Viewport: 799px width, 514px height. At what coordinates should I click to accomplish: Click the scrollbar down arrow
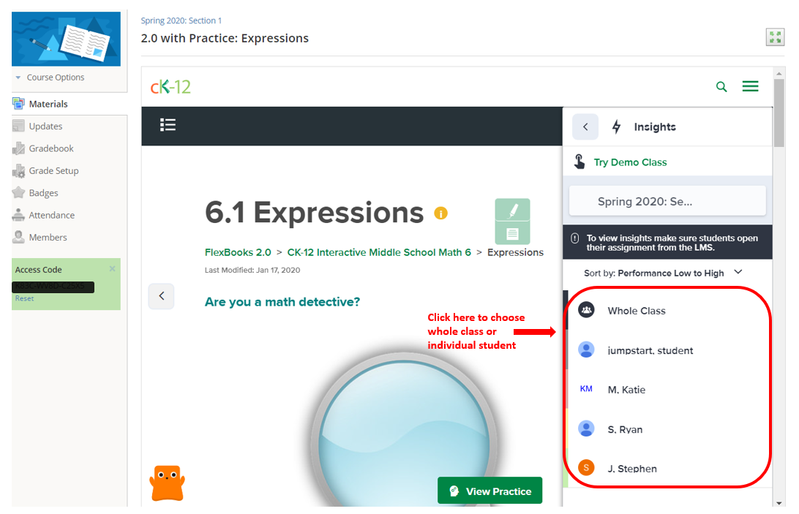tap(779, 503)
